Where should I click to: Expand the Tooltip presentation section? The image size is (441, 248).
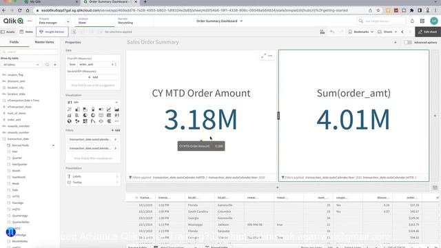click(93, 183)
